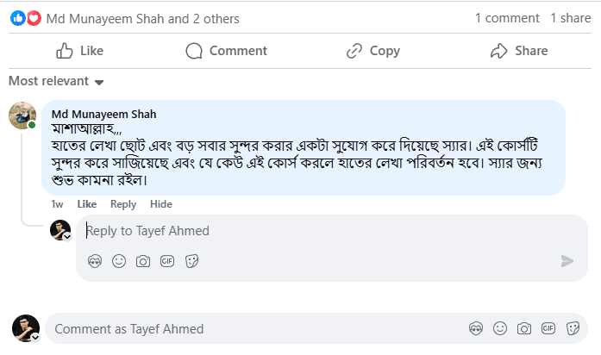Switch profile using the comment avatar chevron

[x=35, y=337]
